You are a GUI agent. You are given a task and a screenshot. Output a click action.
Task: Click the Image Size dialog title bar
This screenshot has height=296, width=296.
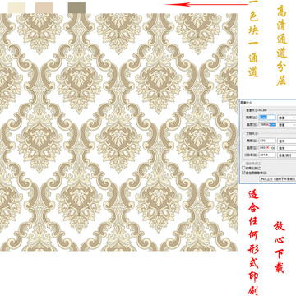coord(268,102)
